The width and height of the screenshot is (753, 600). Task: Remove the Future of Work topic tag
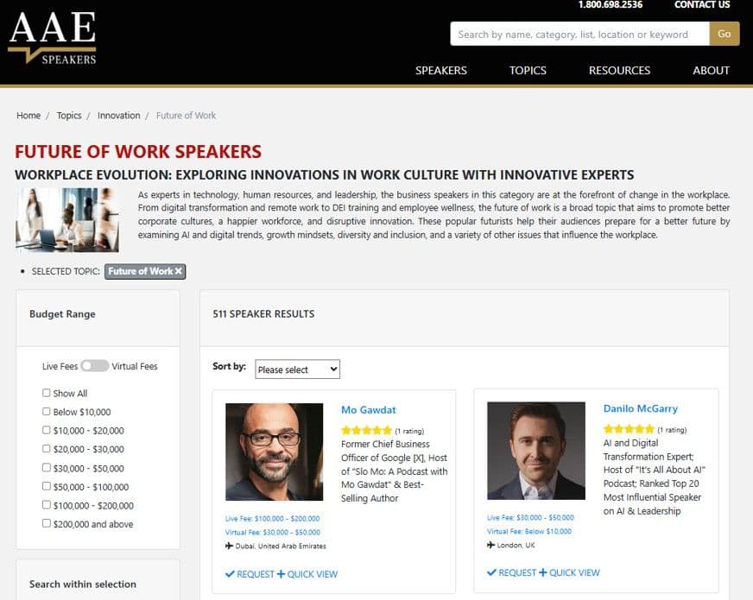click(179, 271)
